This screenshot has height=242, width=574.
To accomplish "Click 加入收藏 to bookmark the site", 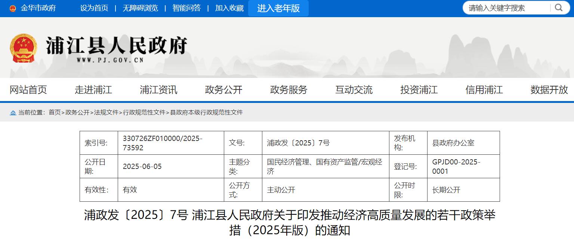I will [229, 8].
